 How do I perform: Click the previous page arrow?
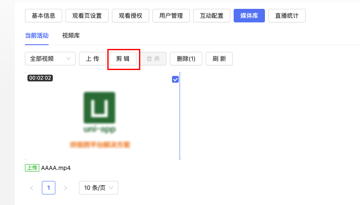tap(32, 188)
